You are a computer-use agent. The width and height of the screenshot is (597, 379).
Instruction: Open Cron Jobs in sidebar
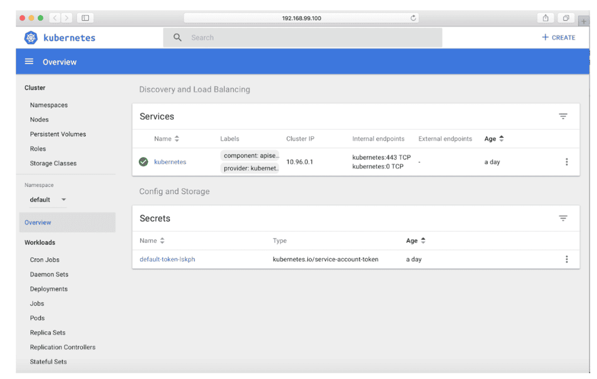[x=45, y=260]
